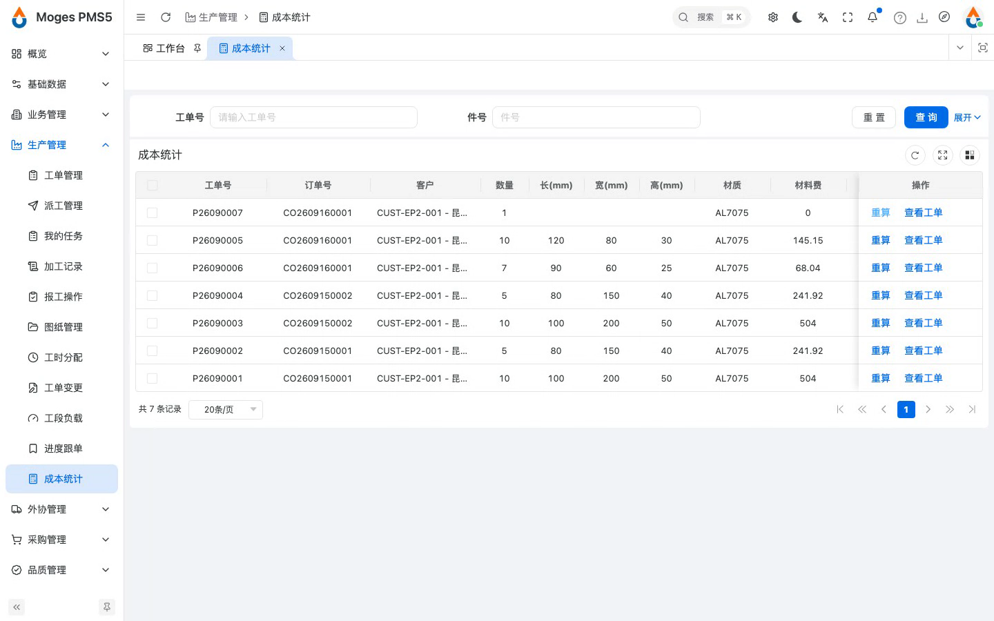Select all rows with header checkbox
The height and width of the screenshot is (621, 994).
(x=153, y=185)
